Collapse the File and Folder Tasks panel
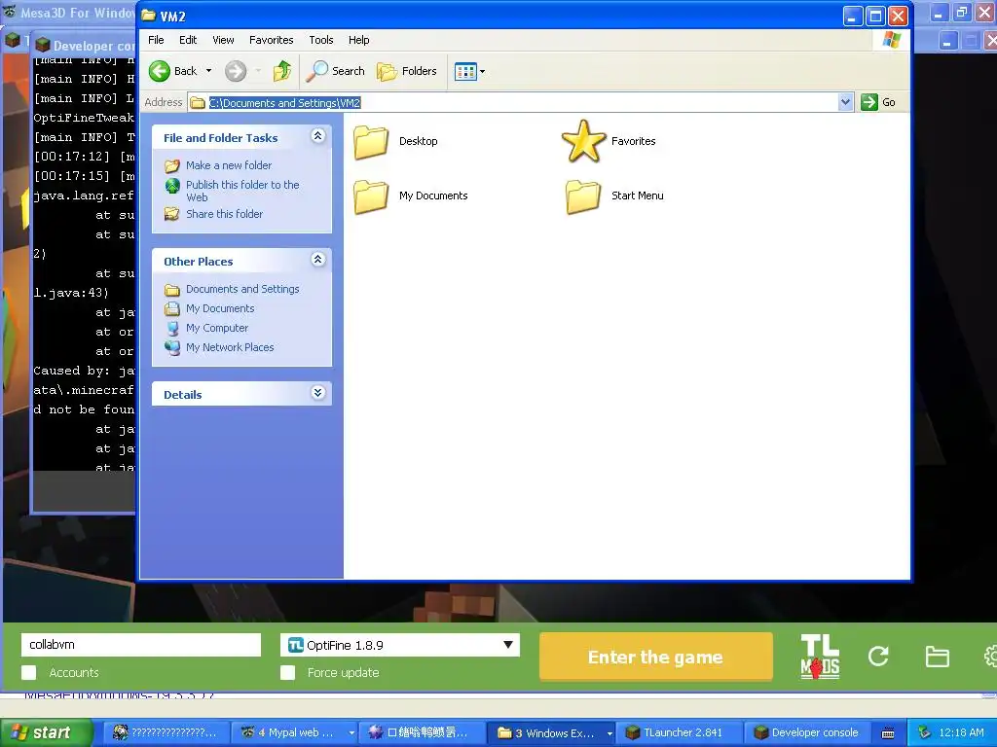 [318, 136]
